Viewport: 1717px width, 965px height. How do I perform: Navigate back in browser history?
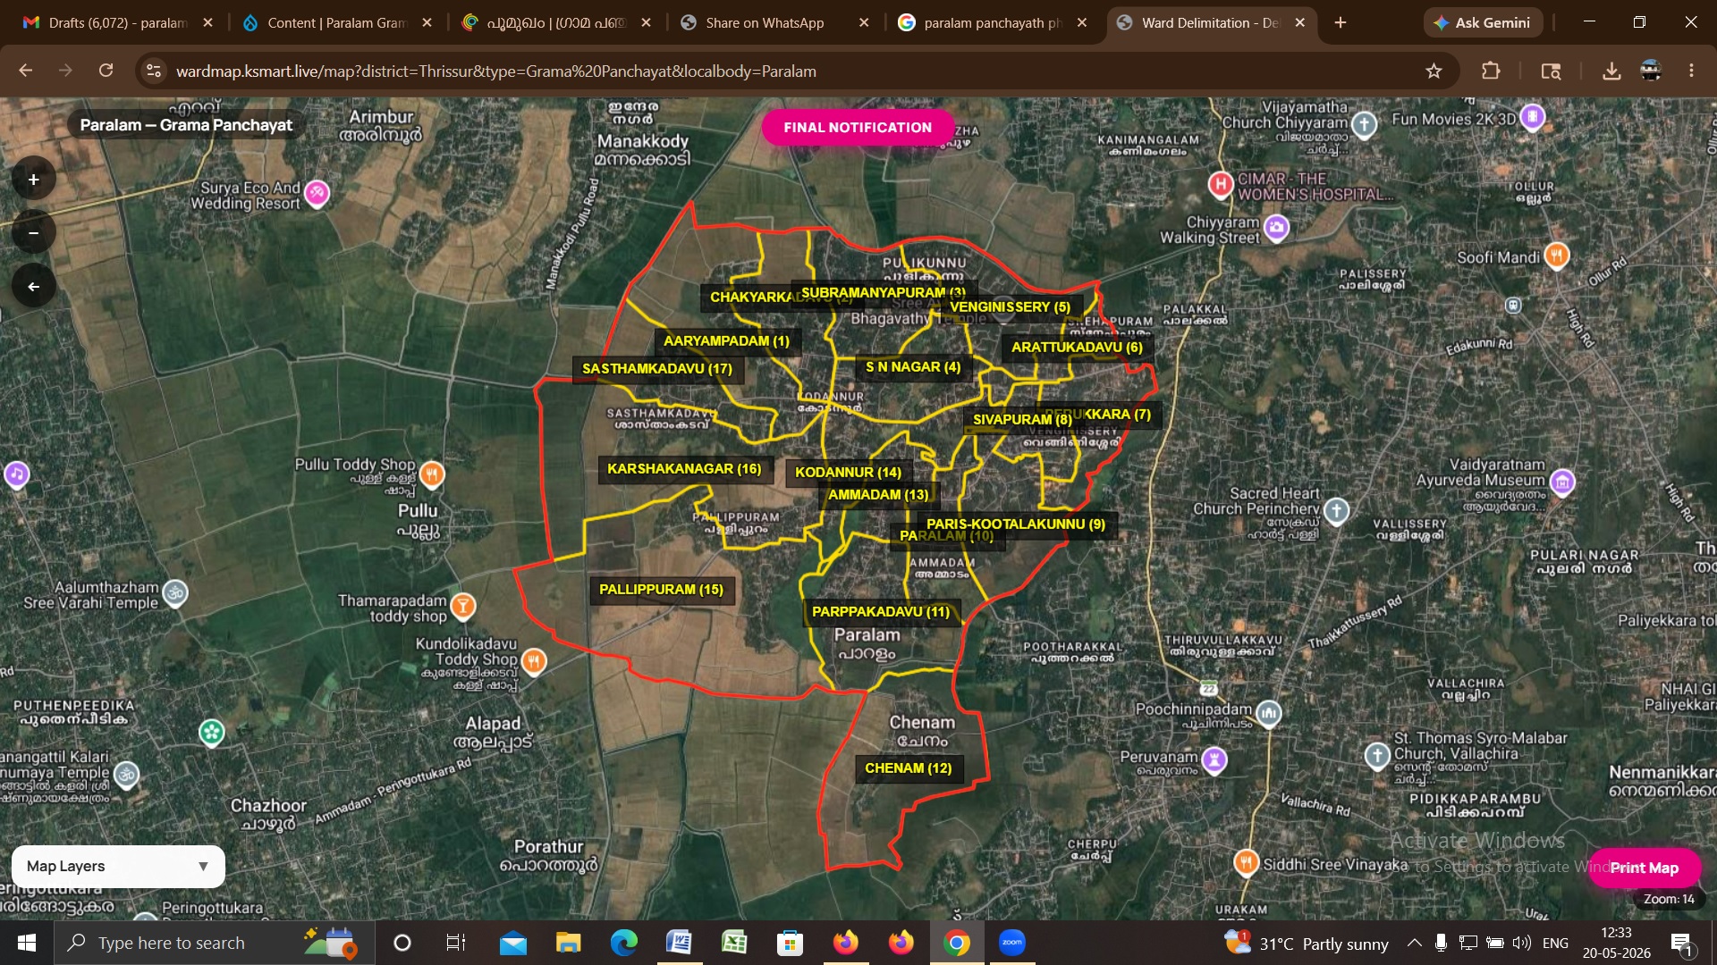(25, 71)
